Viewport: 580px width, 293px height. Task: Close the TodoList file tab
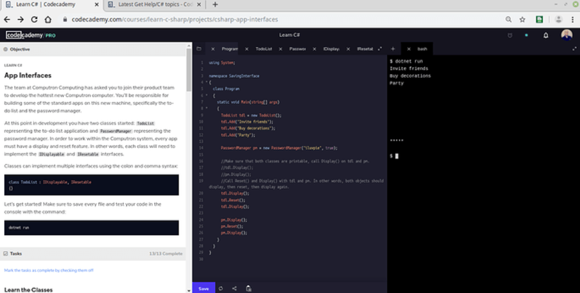pyautogui.click(x=247, y=49)
